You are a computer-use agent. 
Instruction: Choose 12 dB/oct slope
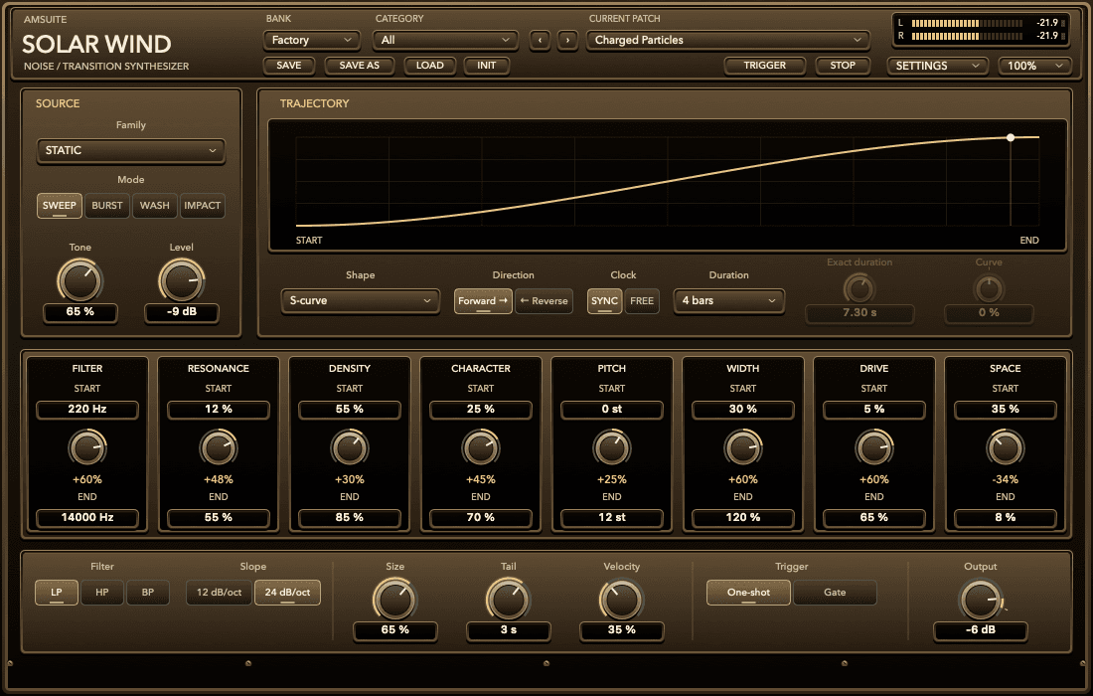219,592
